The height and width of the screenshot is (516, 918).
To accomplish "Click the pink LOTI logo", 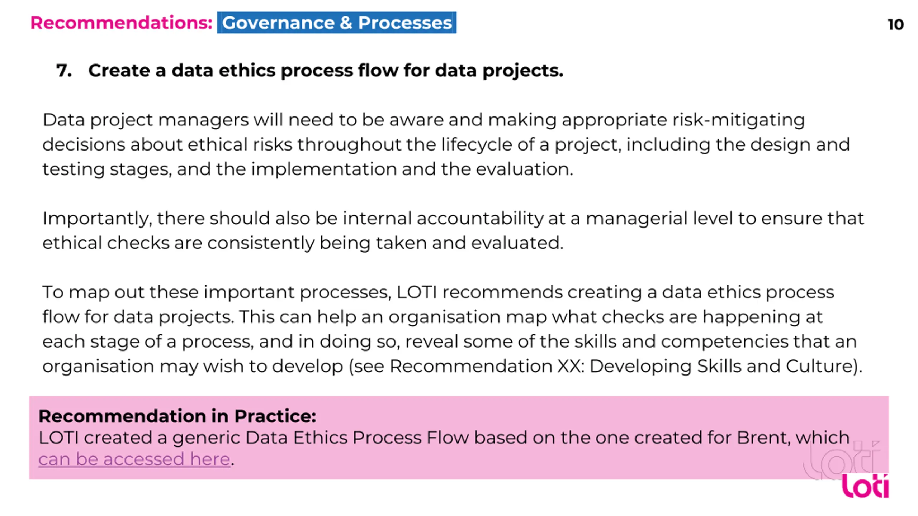I will pos(865,486).
